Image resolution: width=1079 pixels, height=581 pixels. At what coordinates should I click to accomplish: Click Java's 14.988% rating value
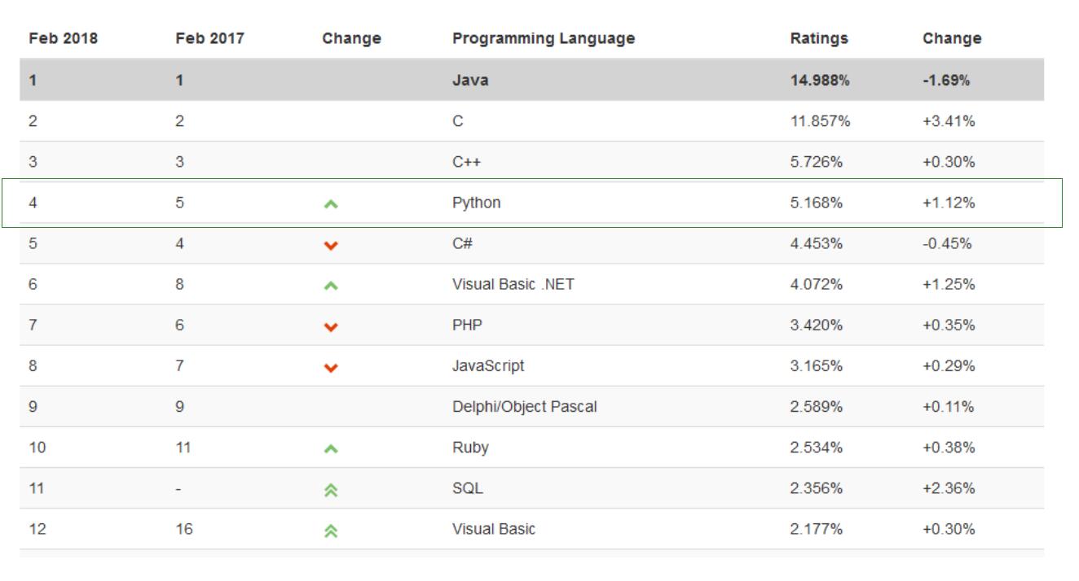pyautogui.click(x=819, y=81)
